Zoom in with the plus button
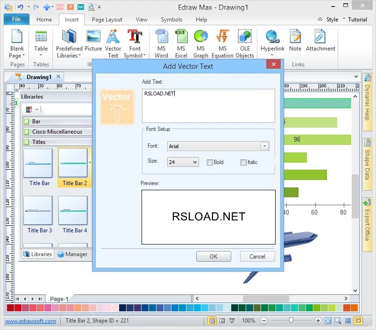The height and width of the screenshot is (330, 376). pyautogui.click(x=318, y=321)
